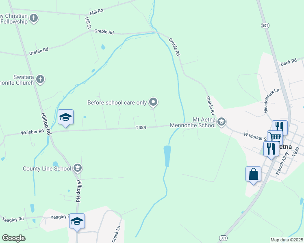Screen dimensions: 304x243
Task: Click the lower route 501 highway shield
Action: tap(223, 238)
